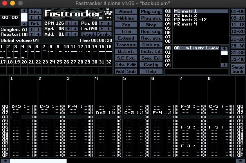Click the Srnk. pattern button
The width and height of the screenshot is (246, 163).
pyautogui.click(x=104, y=34)
